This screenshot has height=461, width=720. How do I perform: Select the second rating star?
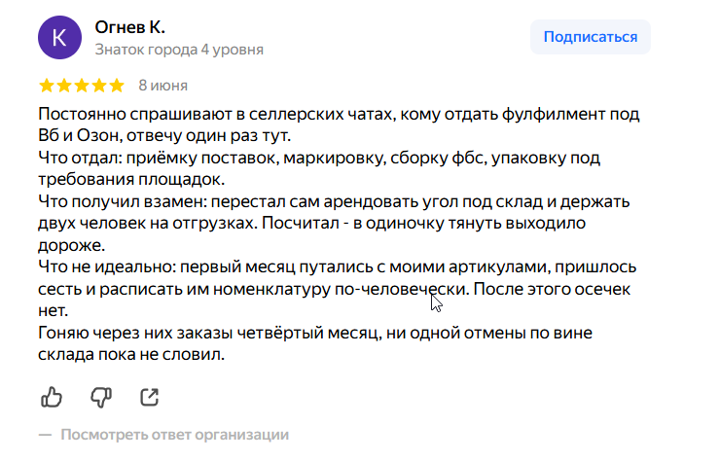click(64, 86)
